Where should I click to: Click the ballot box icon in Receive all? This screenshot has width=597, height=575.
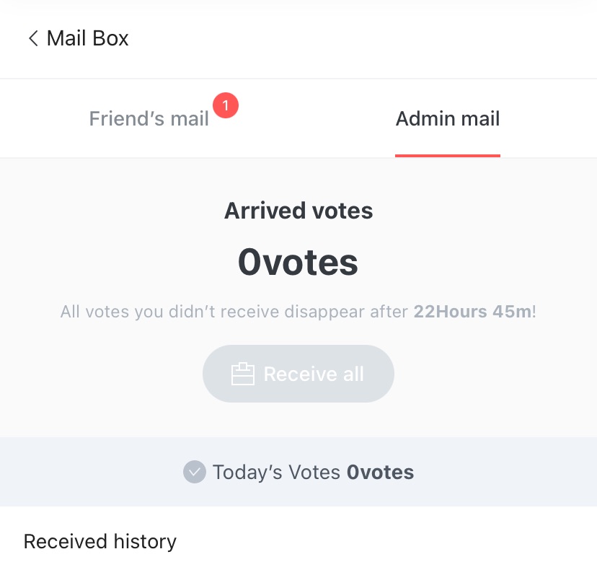pos(243,374)
